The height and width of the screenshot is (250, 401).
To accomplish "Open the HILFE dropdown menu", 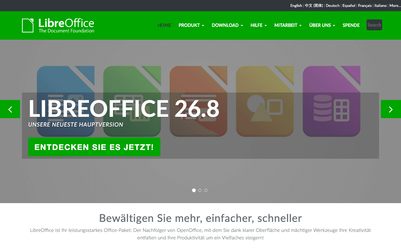I will (259, 25).
